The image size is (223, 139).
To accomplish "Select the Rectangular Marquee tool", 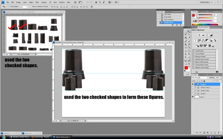I will 185,32.
